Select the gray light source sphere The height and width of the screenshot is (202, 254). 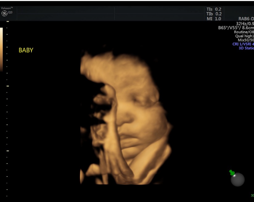click(x=238, y=180)
